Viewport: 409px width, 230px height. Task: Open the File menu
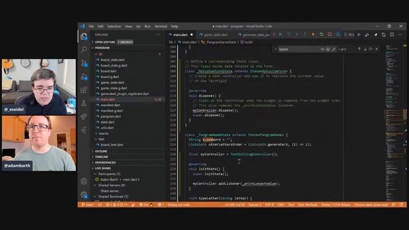click(91, 26)
